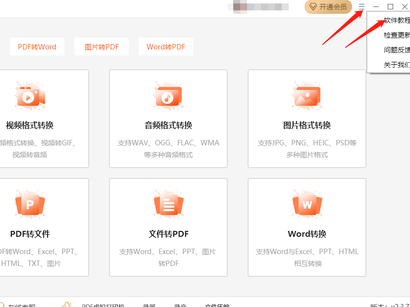Select 问题反馈 menu entry

389,50
